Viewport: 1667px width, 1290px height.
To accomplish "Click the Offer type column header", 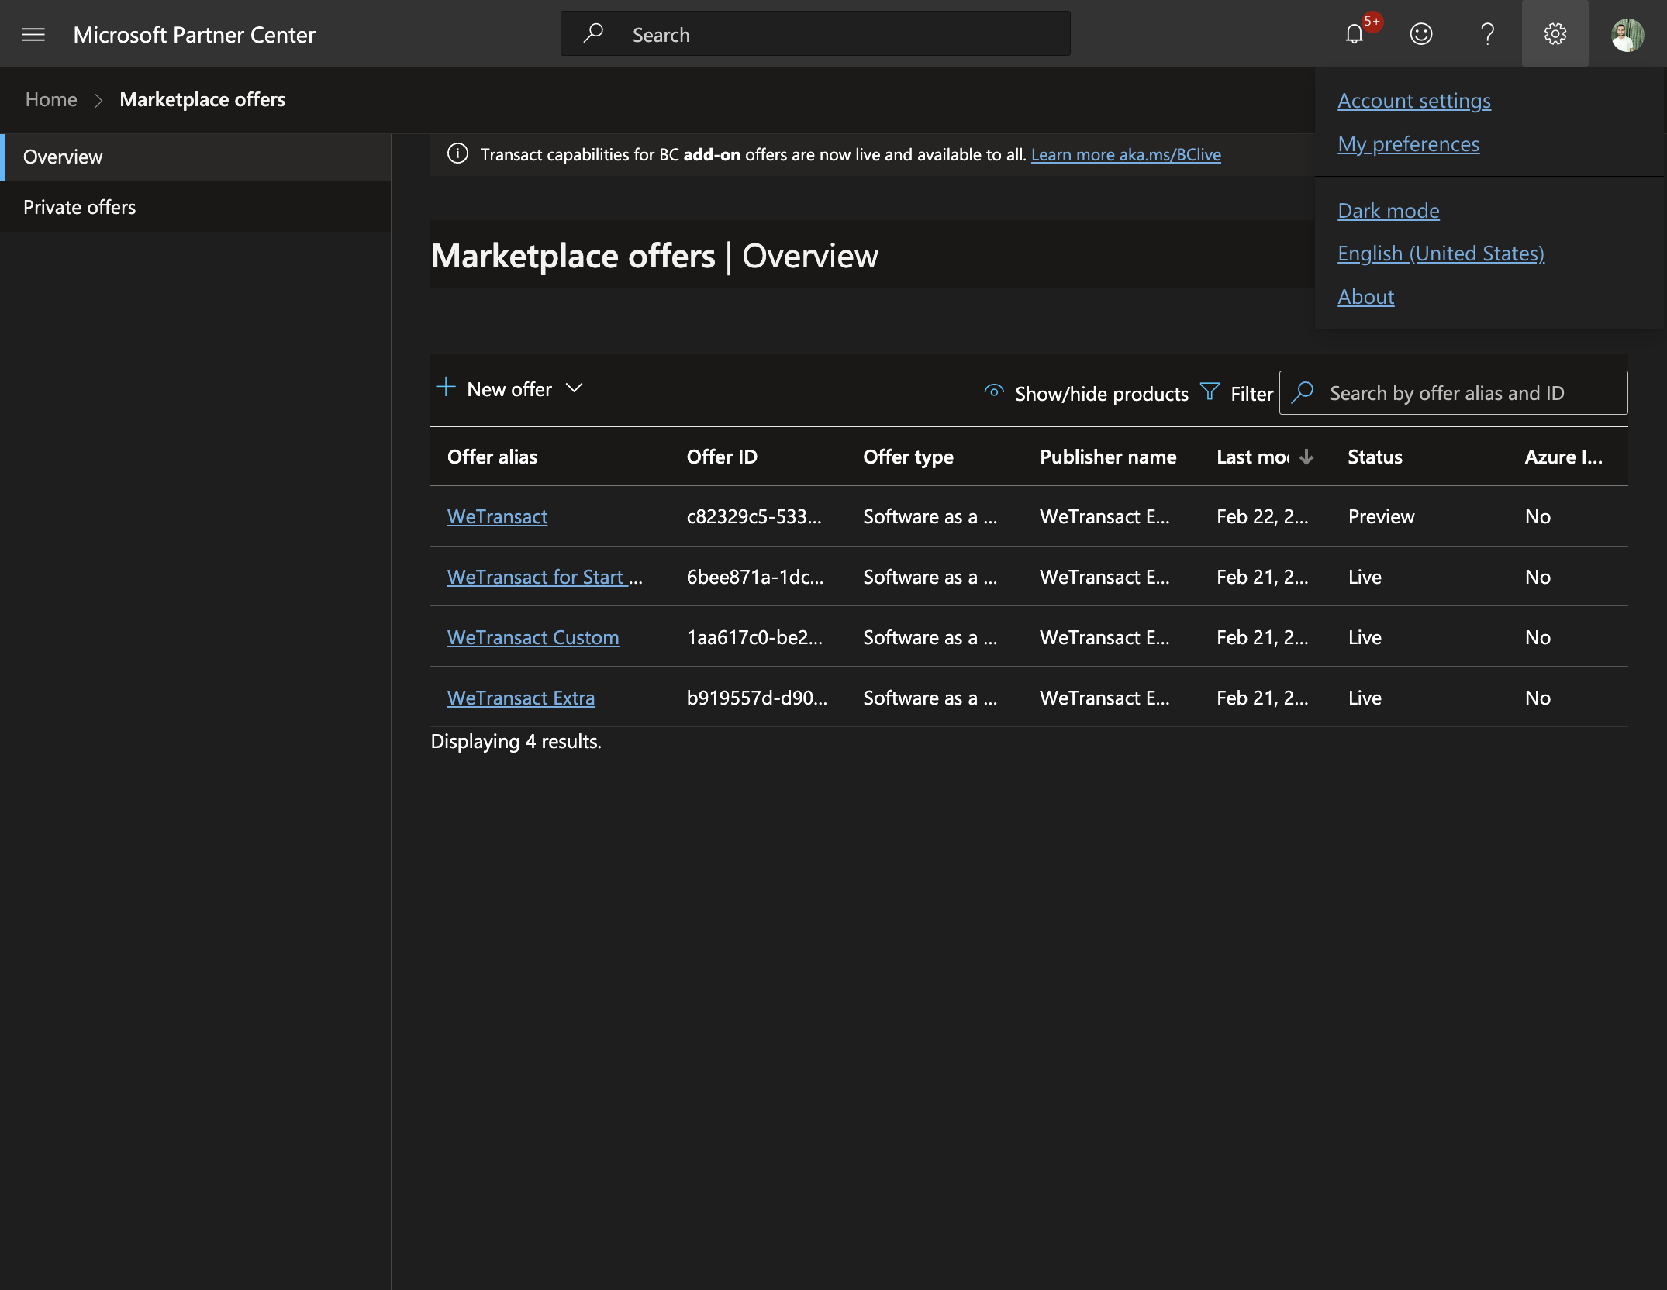I will click(x=908, y=457).
